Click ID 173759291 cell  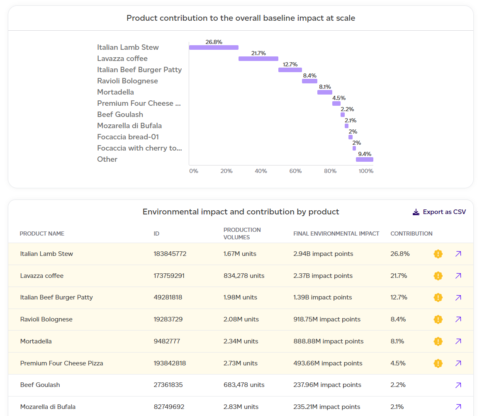(x=169, y=276)
